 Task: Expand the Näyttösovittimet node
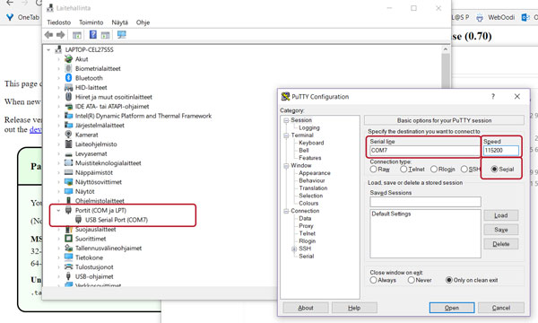point(58,182)
